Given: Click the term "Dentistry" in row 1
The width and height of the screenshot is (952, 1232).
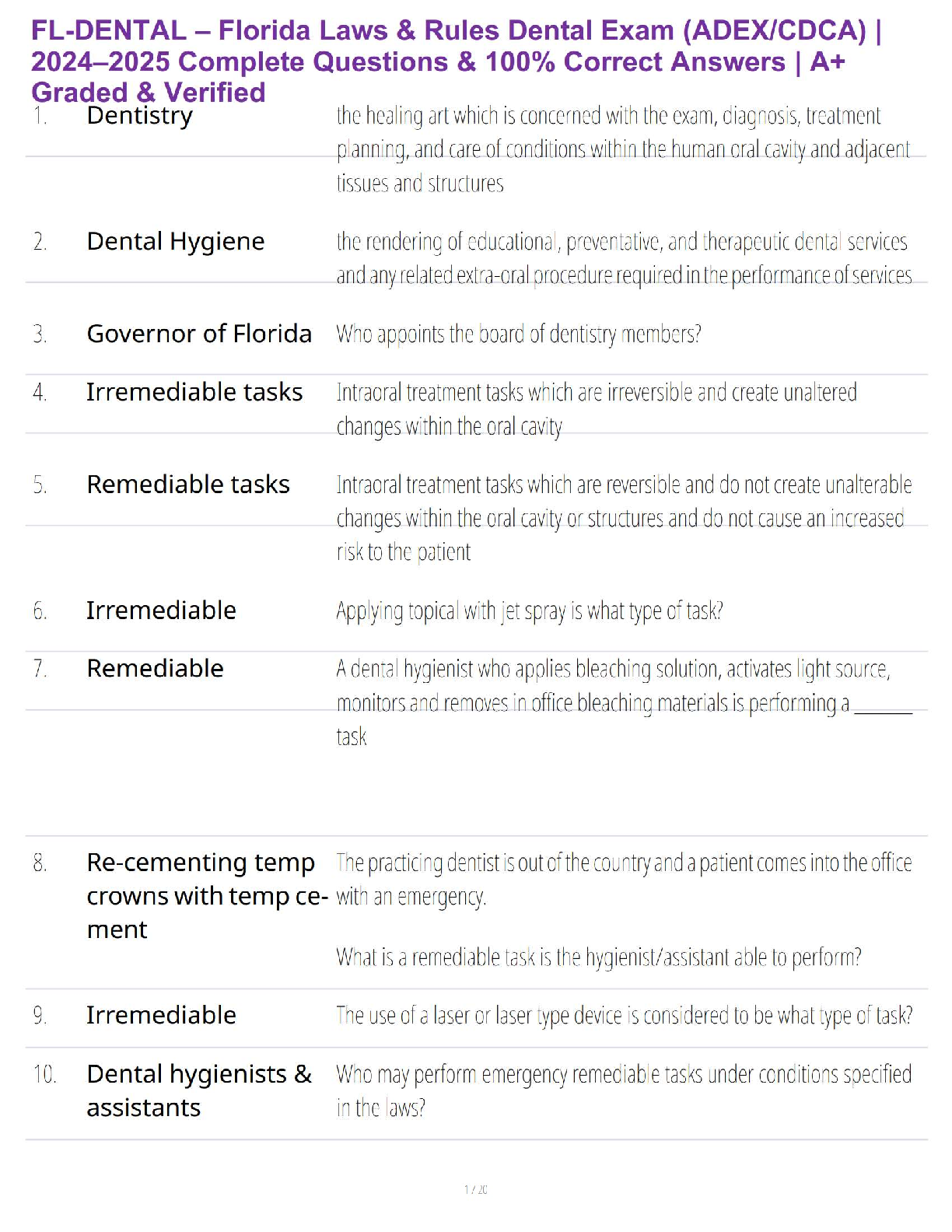Looking at the screenshot, I should pyautogui.click(x=140, y=116).
